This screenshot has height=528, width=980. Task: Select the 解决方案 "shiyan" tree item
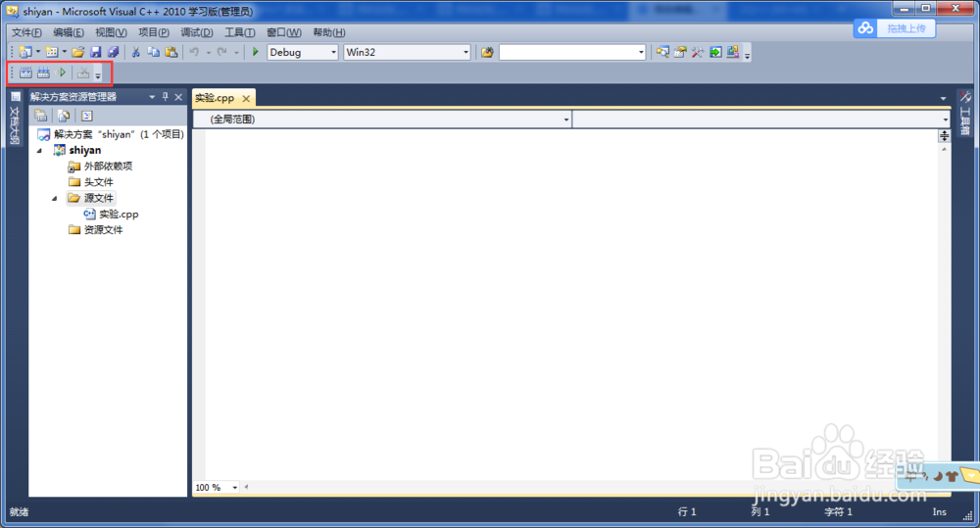tap(112, 134)
